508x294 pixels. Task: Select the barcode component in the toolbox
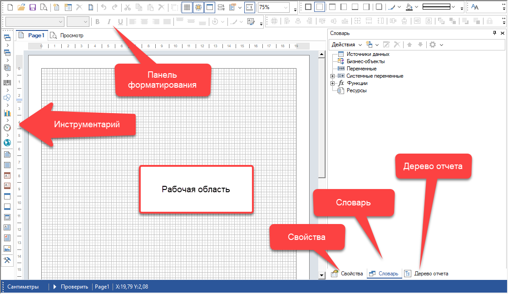tap(7, 83)
